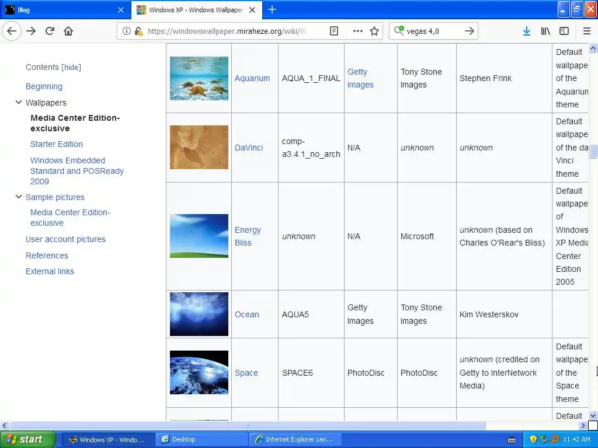
Task: Select the AQUA_1_FINAL filename cell
Action: pos(311,78)
